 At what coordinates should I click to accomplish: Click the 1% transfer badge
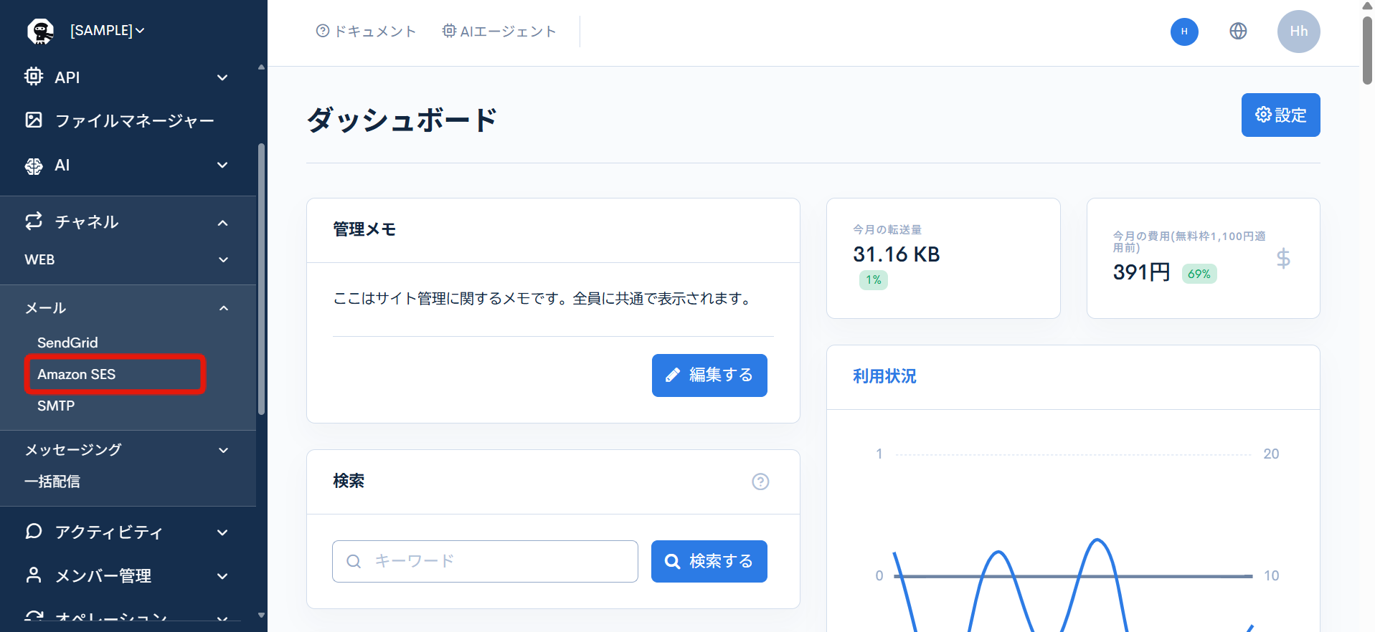tap(874, 279)
